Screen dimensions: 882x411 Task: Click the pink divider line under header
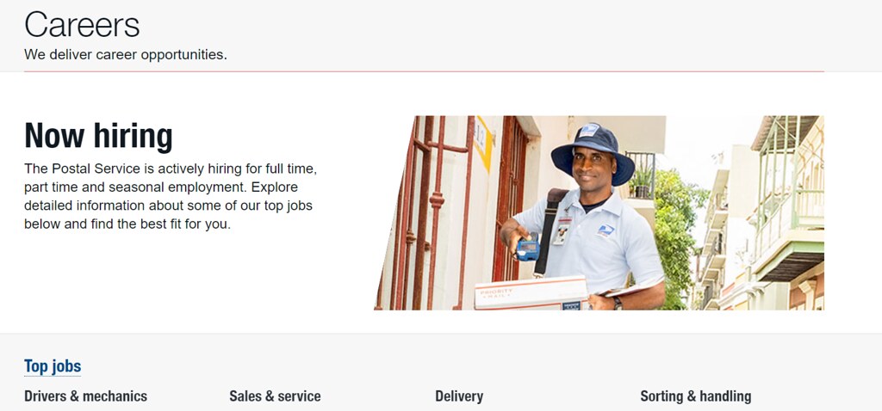pyautogui.click(x=424, y=71)
